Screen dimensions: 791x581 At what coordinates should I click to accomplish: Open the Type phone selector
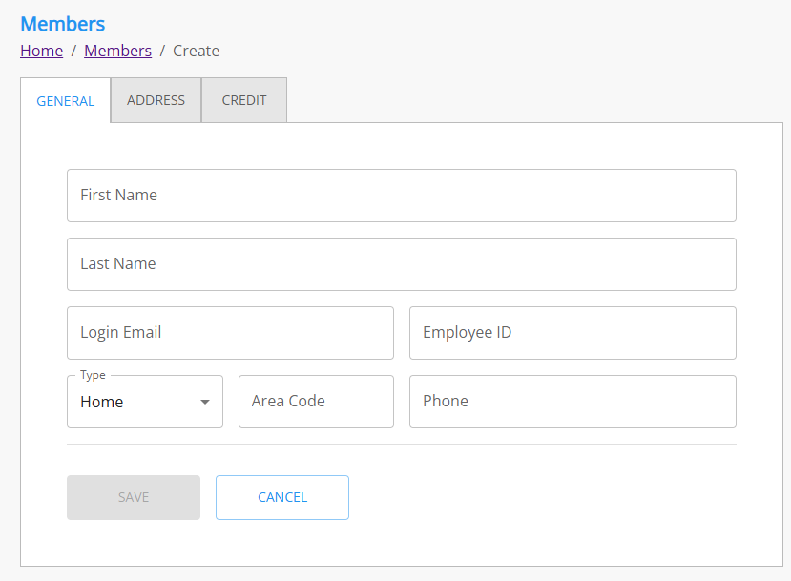point(144,402)
